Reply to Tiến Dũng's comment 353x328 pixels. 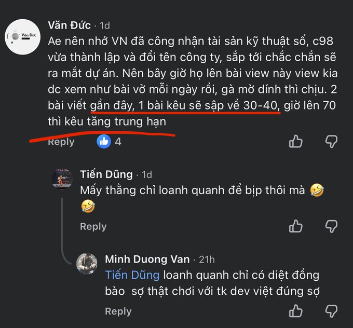(x=93, y=226)
